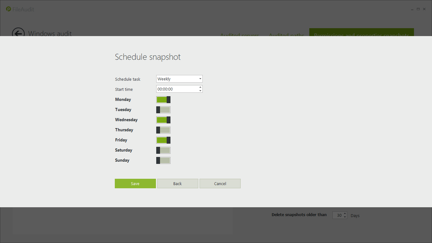Image resolution: width=432 pixels, height=243 pixels.
Task: Enable the Sunday toggle
Action: (x=163, y=160)
